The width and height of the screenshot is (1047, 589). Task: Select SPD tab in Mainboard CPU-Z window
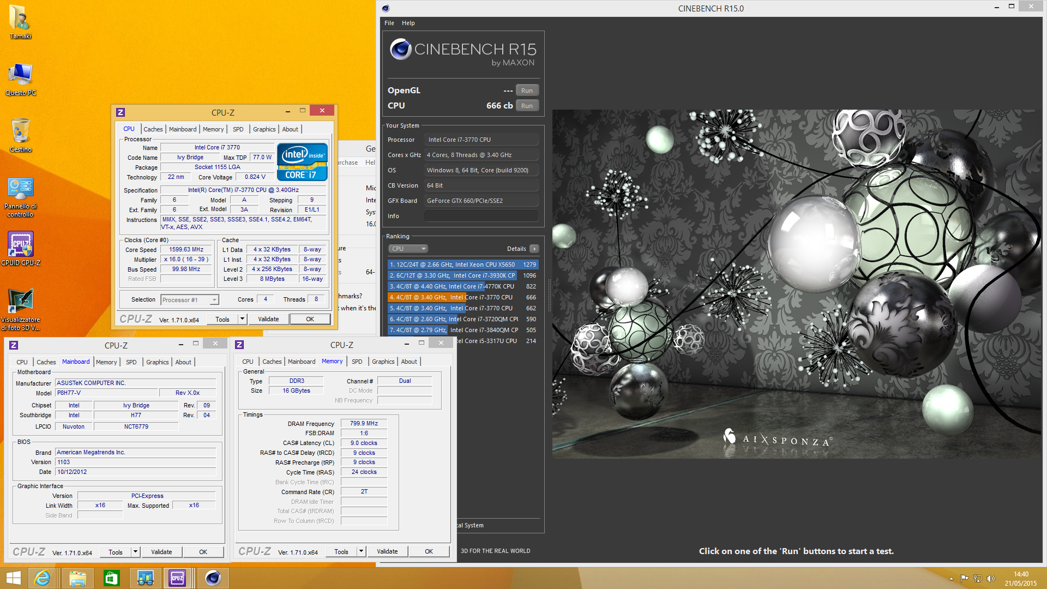tap(131, 362)
